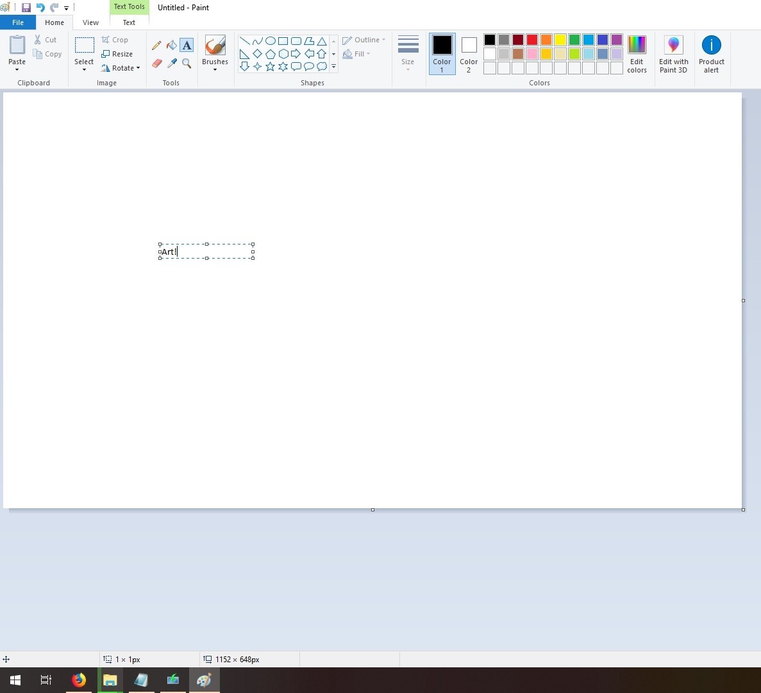
Task: Choose the Five-point star shape
Action: click(x=271, y=67)
